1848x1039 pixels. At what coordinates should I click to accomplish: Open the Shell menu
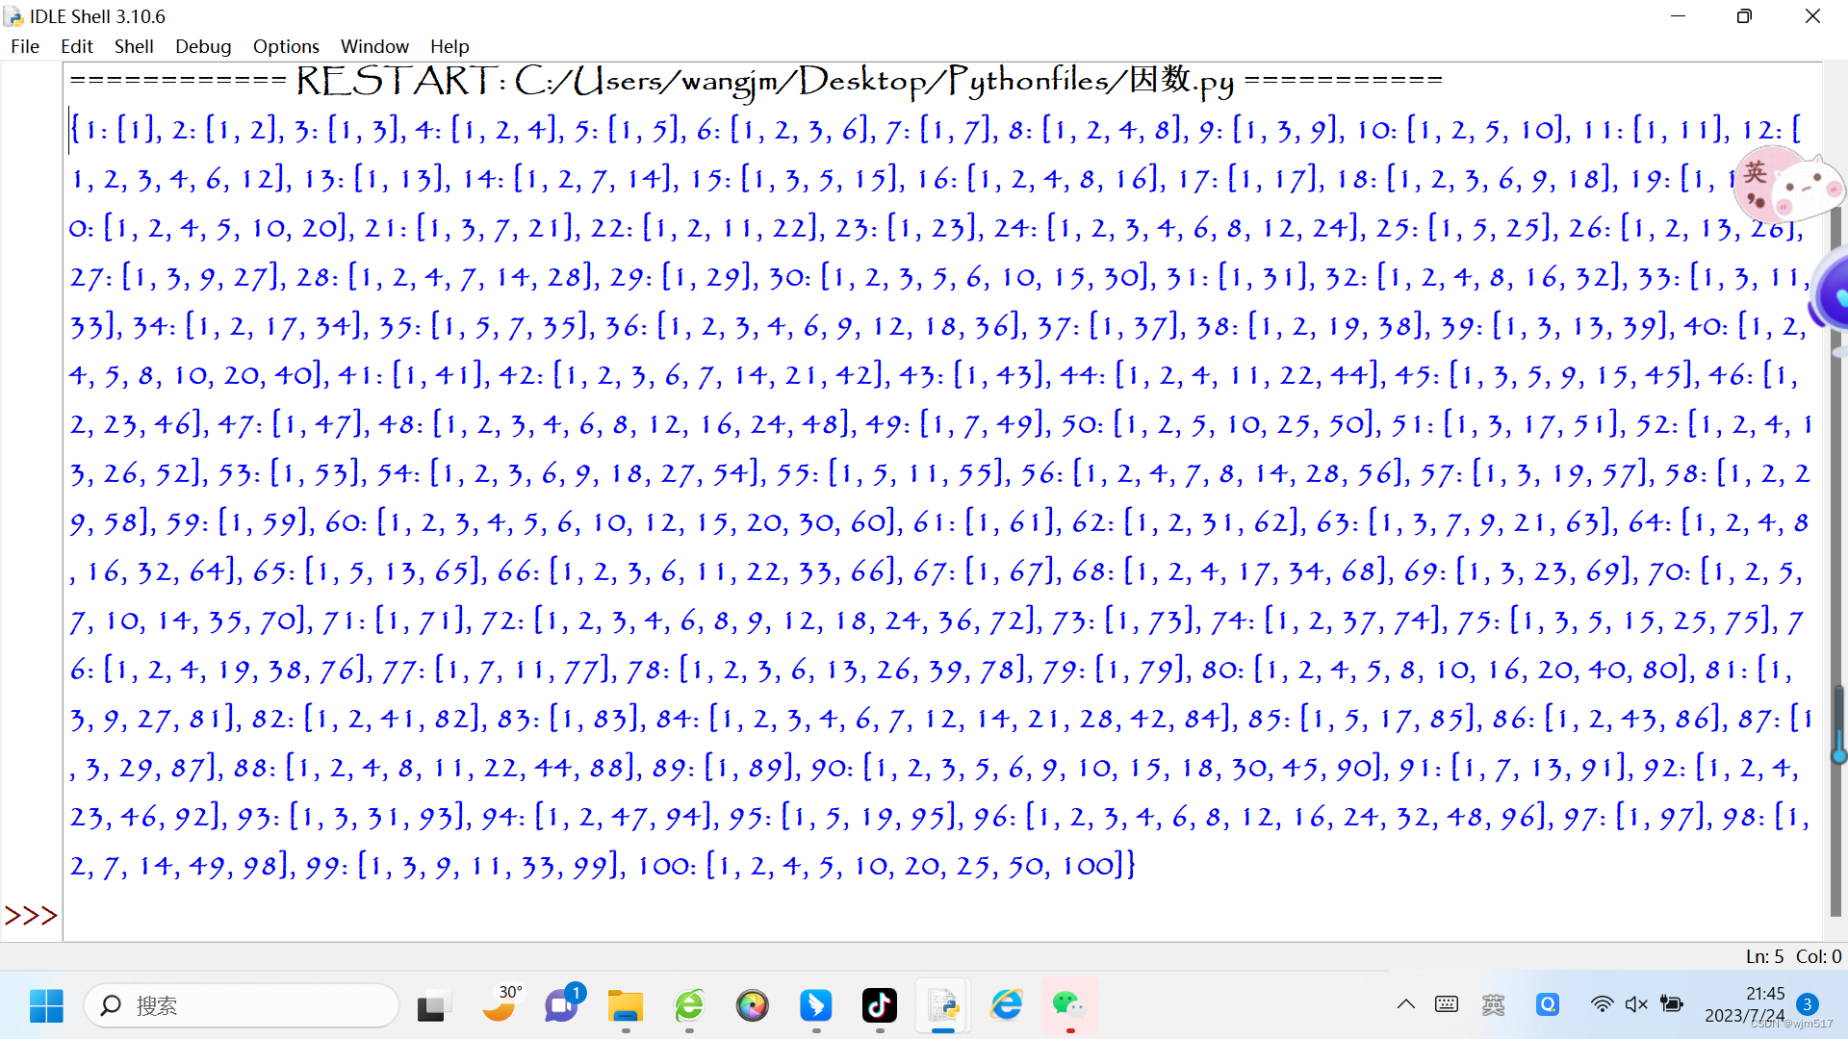pyautogui.click(x=134, y=46)
